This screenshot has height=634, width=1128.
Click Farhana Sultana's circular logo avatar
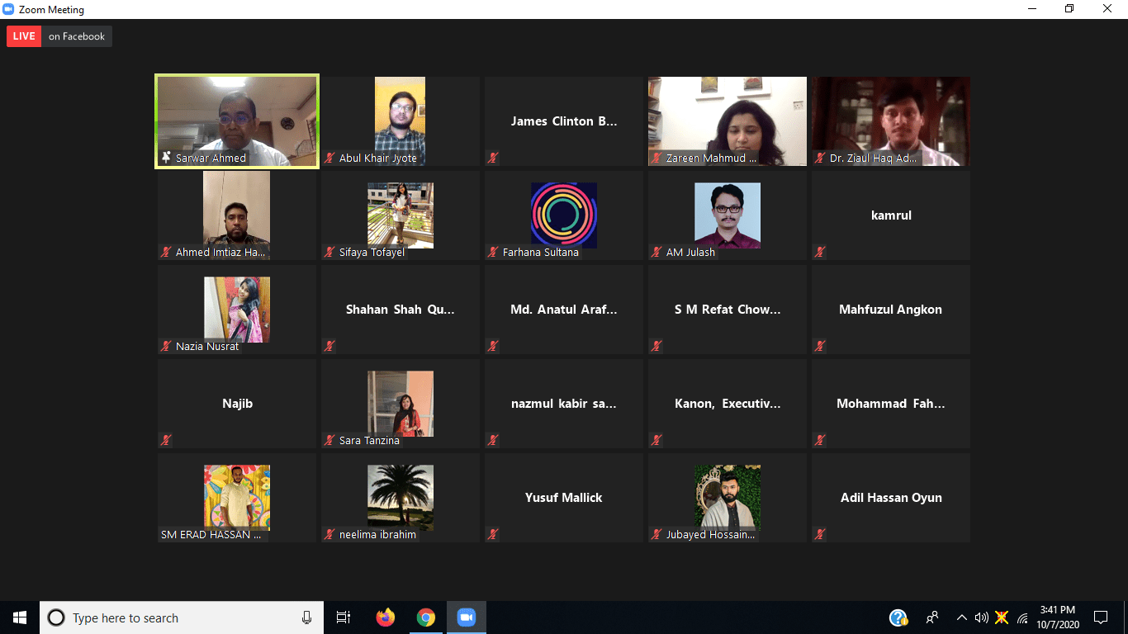(x=564, y=215)
